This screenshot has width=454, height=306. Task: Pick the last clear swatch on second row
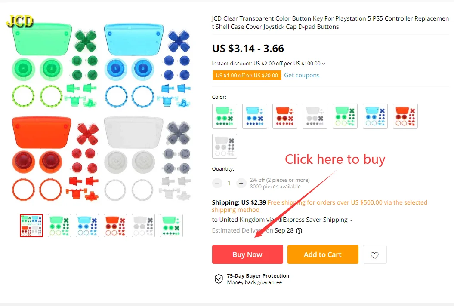tap(225, 146)
